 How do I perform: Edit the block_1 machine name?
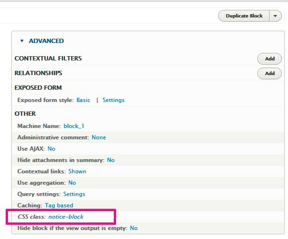(74, 126)
